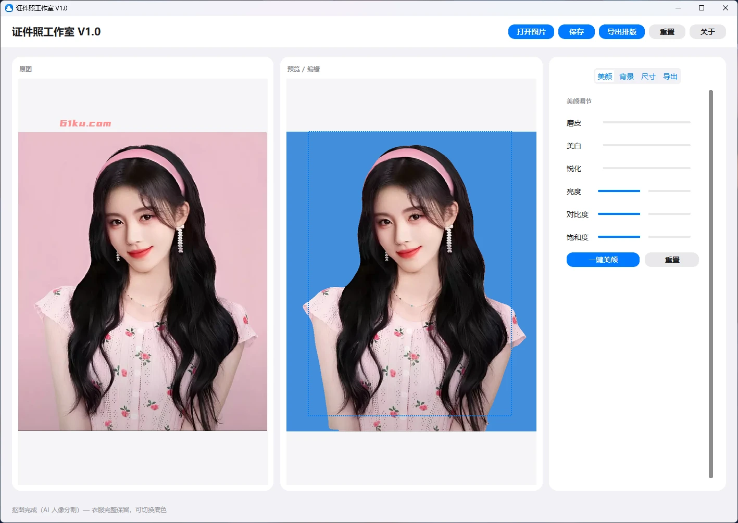The width and height of the screenshot is (738, 523).
Task: Click the right panel vertical scrollbar
Action: pos(711,284)
